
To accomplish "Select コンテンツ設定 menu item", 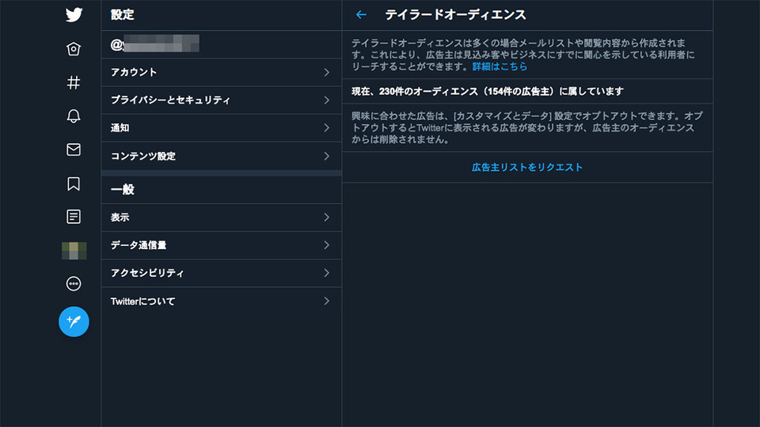I will [x=222, y=156].
